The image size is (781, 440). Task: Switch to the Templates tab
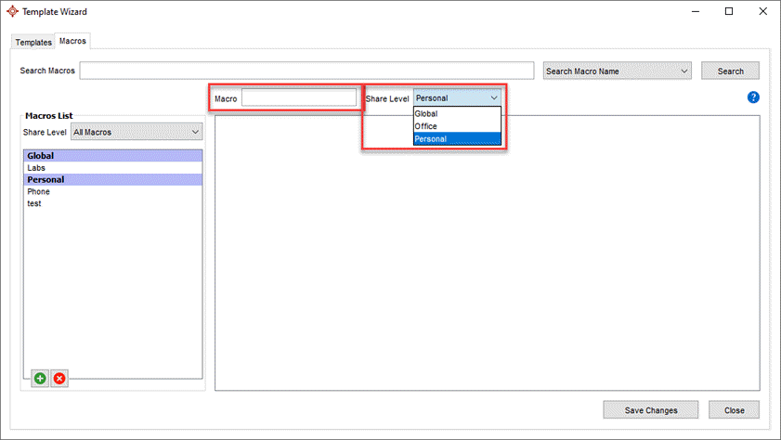[33, 43]
